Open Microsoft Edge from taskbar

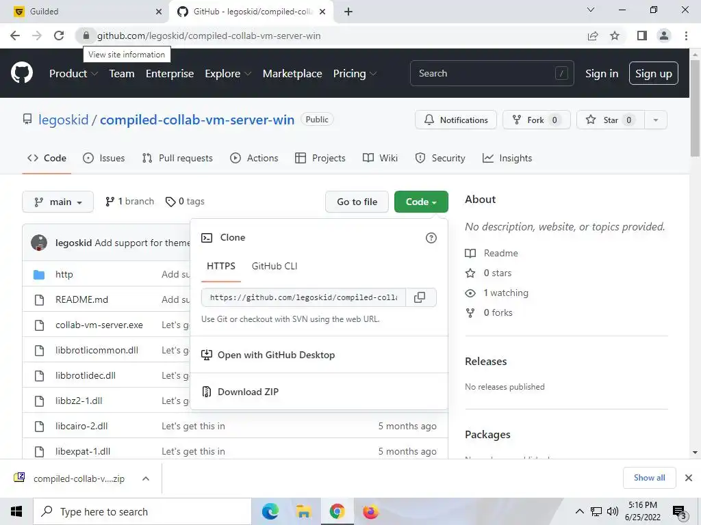point(270,511)
